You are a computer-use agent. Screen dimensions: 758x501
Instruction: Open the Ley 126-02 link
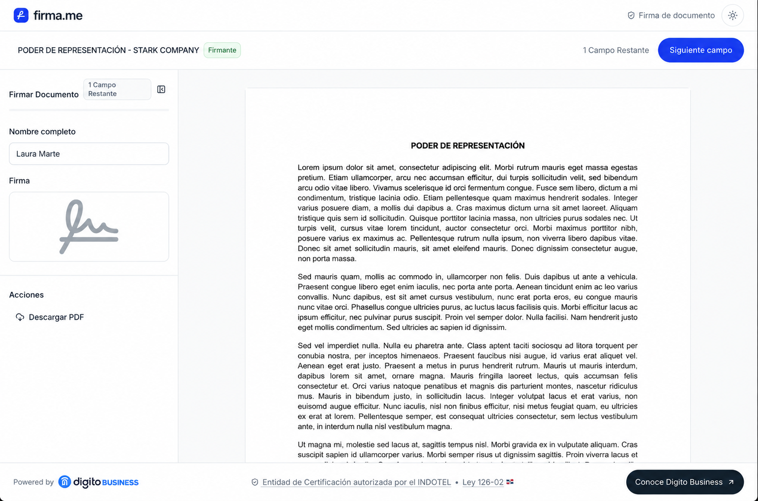point(483,482)
